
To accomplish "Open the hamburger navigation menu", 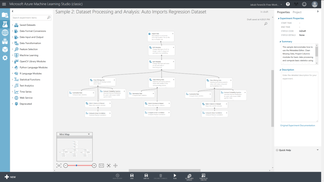I will click(x=4, y=4).
